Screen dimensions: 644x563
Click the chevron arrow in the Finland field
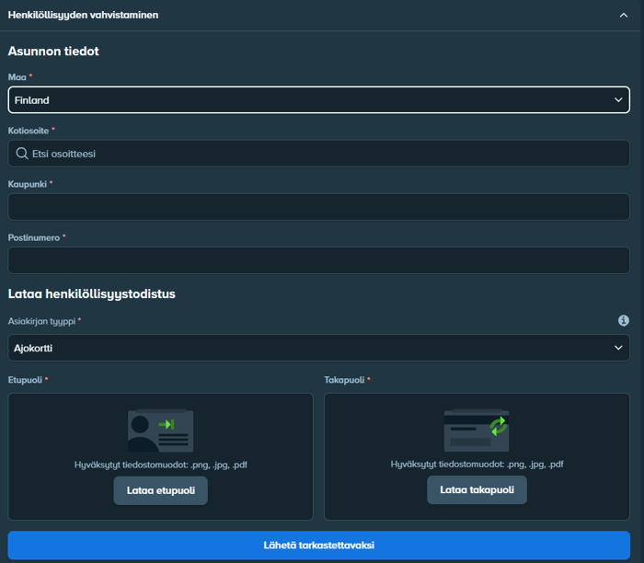point(618,99)
